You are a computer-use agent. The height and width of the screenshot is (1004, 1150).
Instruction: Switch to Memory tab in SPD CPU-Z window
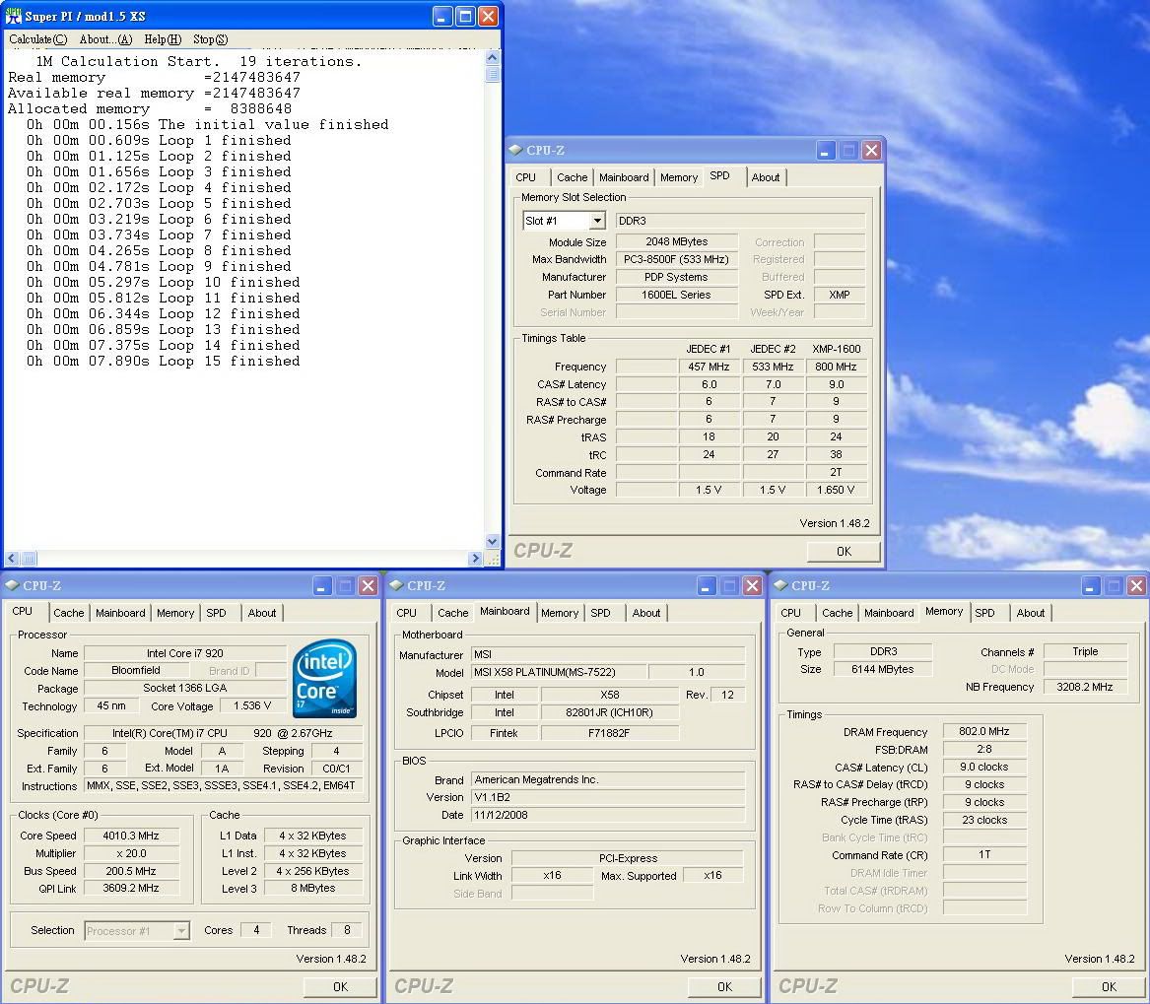[x=678, y=177]
